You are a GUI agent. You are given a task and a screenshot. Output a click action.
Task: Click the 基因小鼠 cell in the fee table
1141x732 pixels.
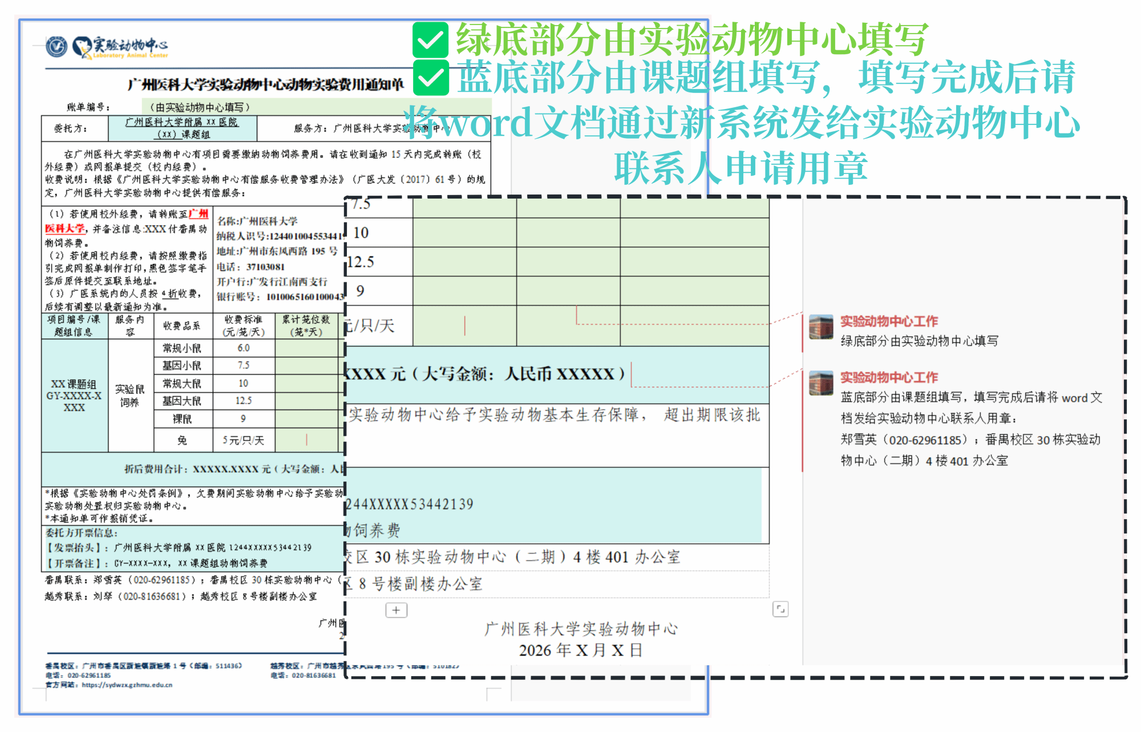[183, 365]
